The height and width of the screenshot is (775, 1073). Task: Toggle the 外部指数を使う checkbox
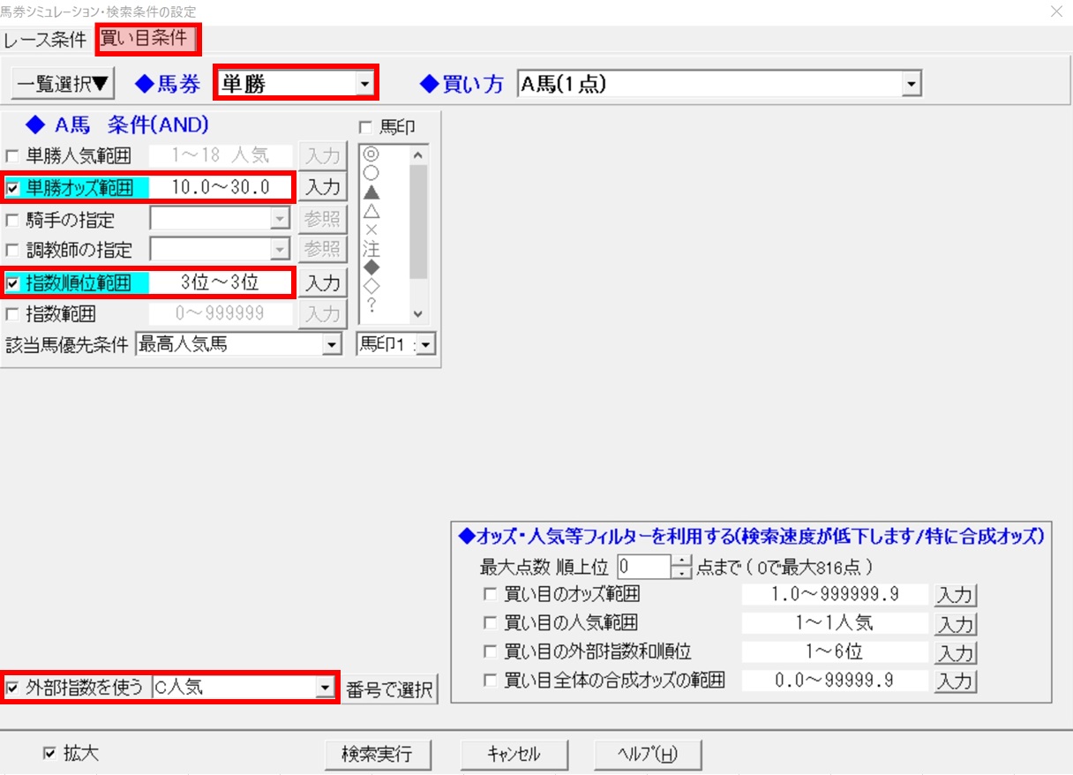tap(11, 687)
